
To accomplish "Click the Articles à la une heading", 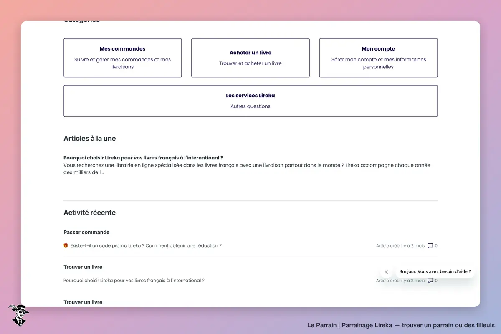I will coord(90,139).
